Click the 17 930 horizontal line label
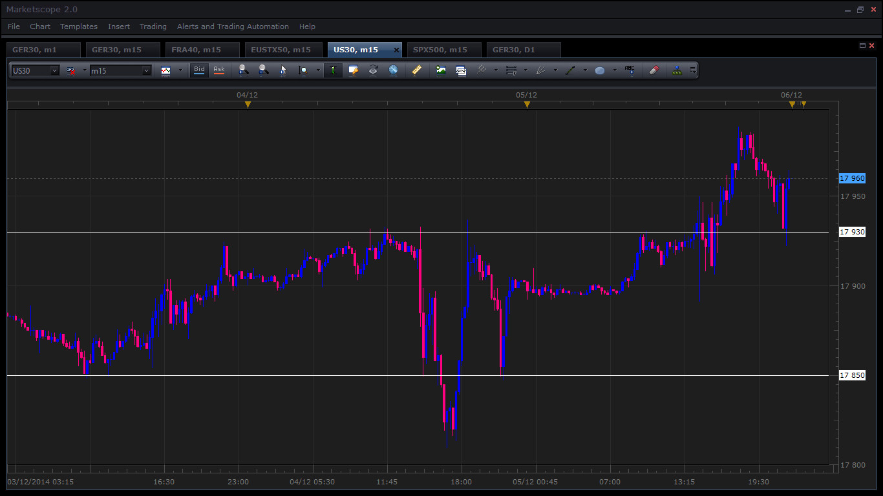The image size is (883, 496). 852,232
